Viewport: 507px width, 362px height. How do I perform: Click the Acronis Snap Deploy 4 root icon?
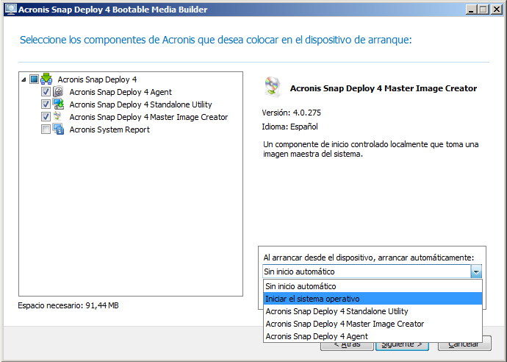[46, 79]
